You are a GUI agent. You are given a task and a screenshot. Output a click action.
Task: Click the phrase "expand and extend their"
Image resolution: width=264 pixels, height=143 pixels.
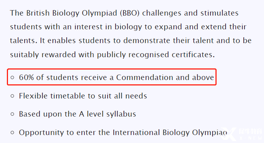(200, 27)
